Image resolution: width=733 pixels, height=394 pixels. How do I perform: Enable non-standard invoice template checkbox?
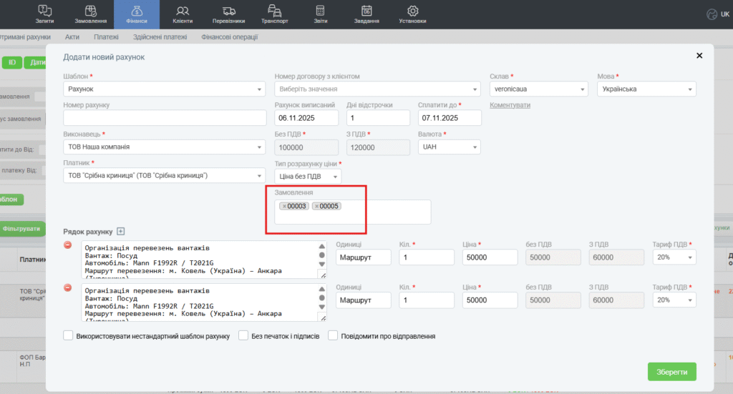[x=68, y=335]
